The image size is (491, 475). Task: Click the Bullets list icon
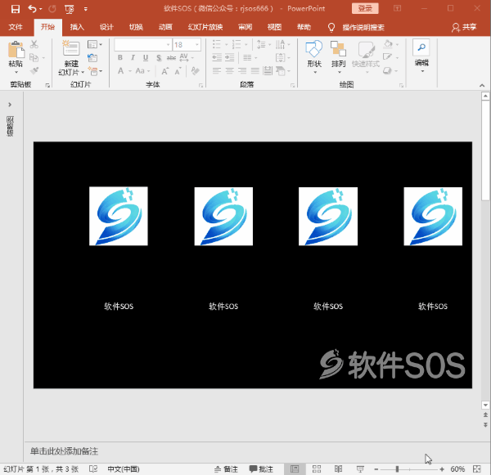click(x=217, y=44)
